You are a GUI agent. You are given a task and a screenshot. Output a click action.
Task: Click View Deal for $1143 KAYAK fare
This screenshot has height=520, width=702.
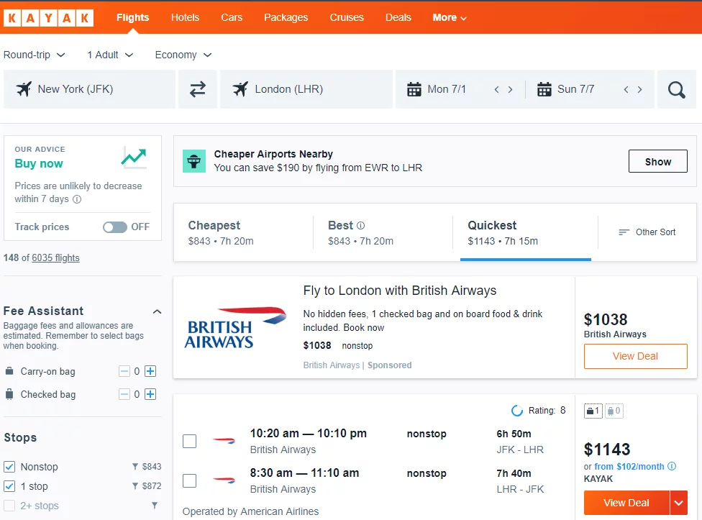click(x=626, y=503)
